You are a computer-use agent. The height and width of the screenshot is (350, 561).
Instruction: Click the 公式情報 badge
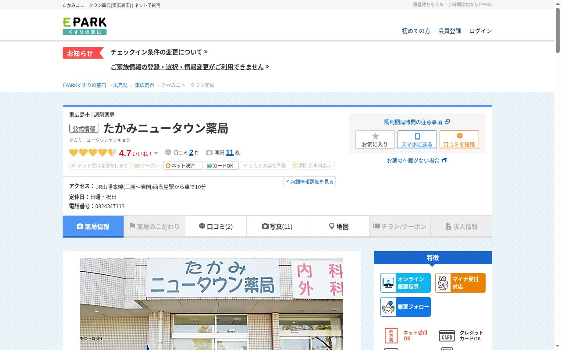[x=84, y=129]
